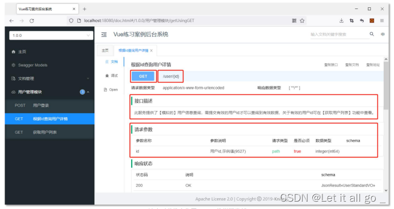Click the browser forward arrow
The height and width of the screenshot is (209, 394).
pos(22,21)
